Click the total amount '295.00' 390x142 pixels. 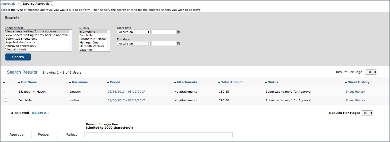pos(224,100)
